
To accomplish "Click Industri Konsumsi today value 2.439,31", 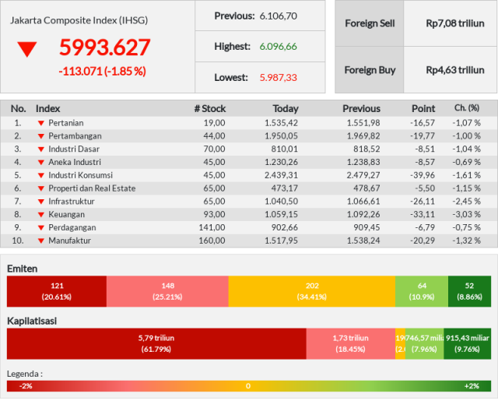I will pos(282,175).
